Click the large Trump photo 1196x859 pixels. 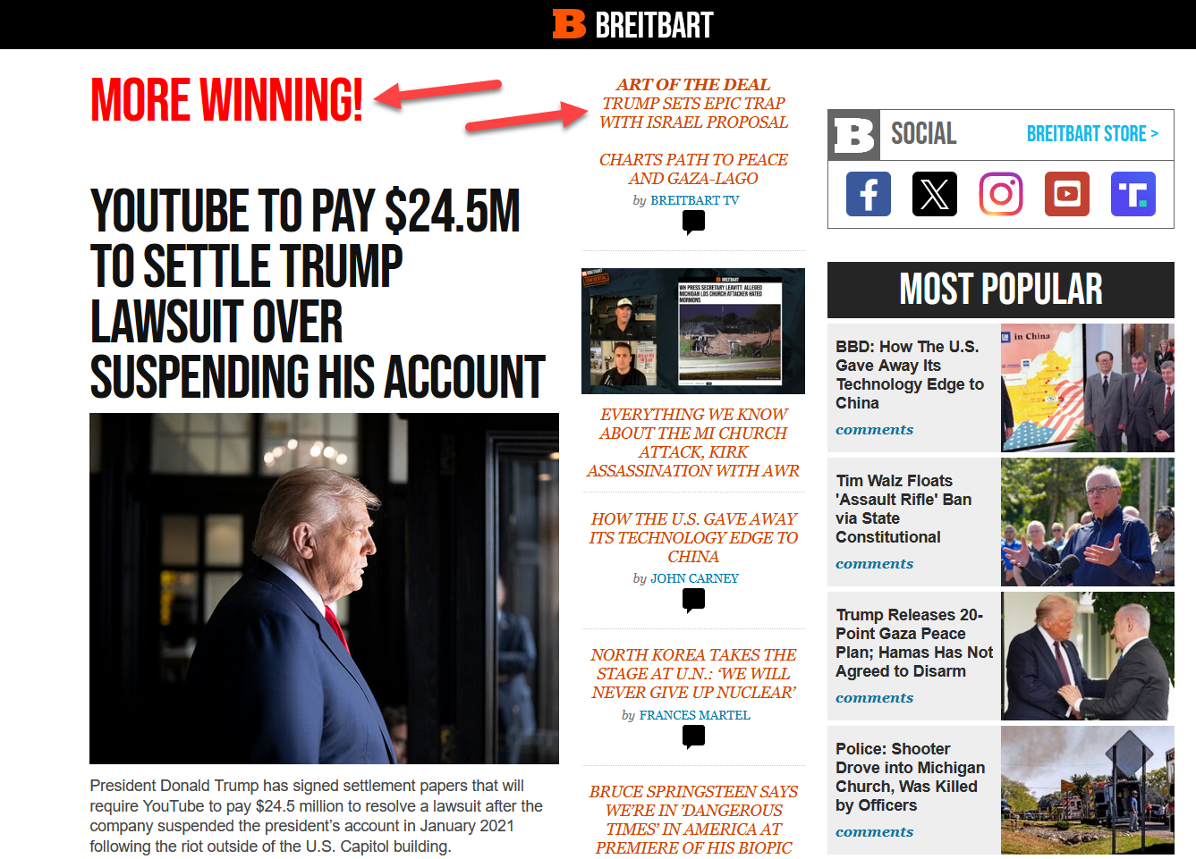(324, 588)
